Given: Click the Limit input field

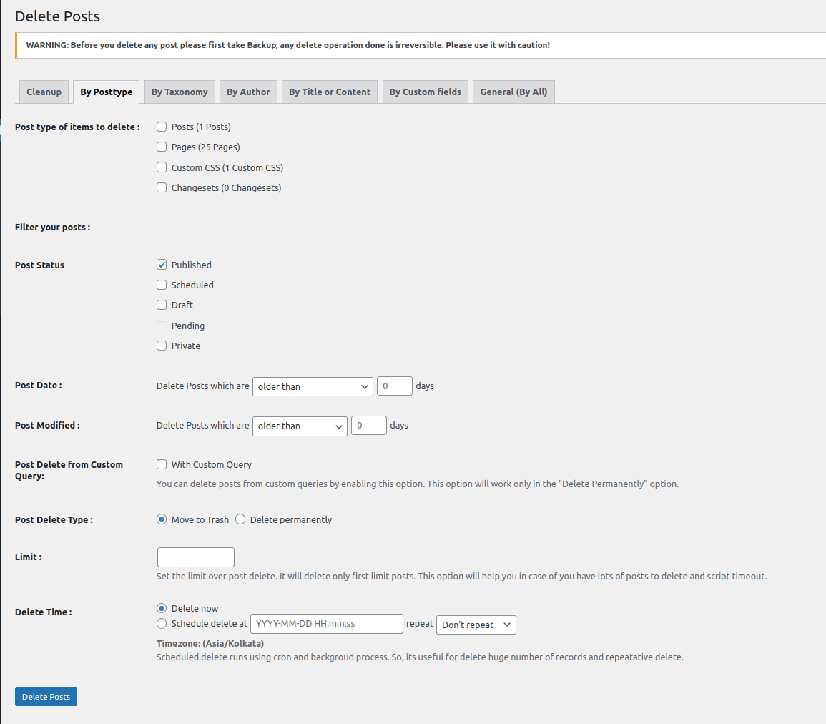Looking at the screenshot, I should tap(195, 557).
